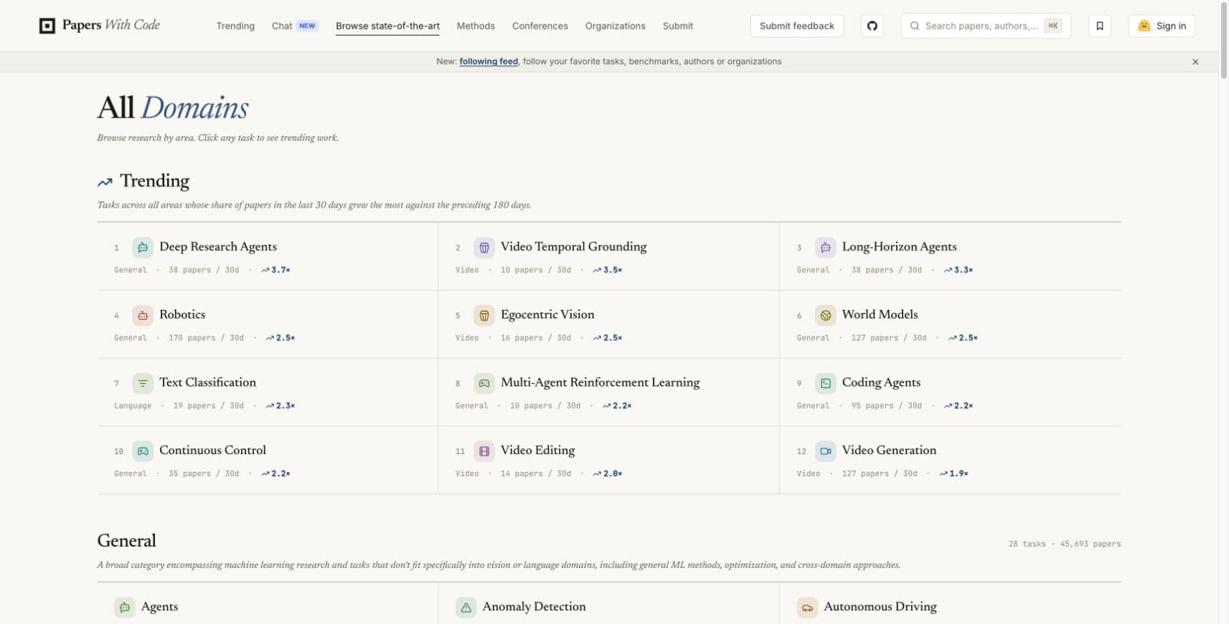The image size is (1229, 624).
Task: Click the '170 papers / 30d' Robotics stat
Action: coord(206,338)
